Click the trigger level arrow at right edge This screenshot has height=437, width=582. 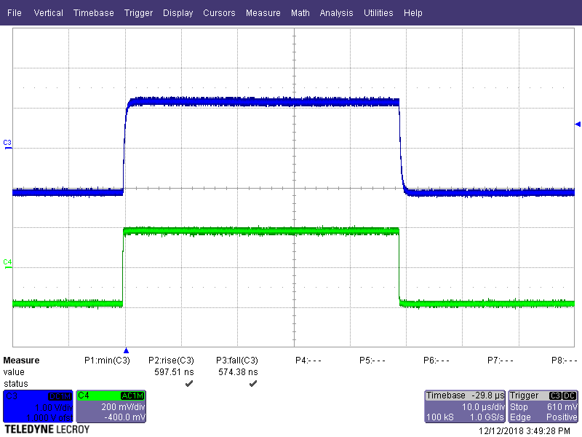(578, 124)
